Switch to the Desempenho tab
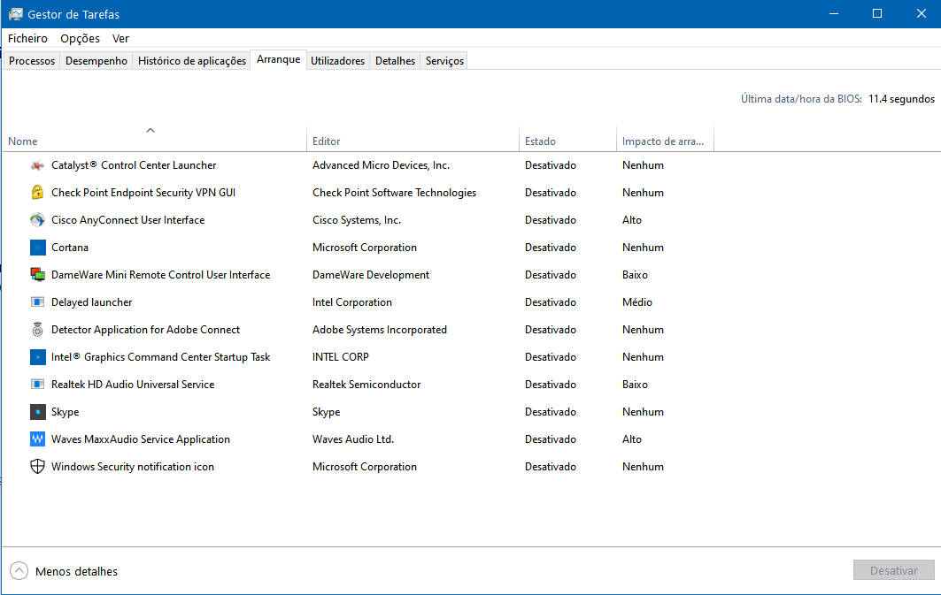Viewport: 941px width, 595px height. (x=96, y=60)
